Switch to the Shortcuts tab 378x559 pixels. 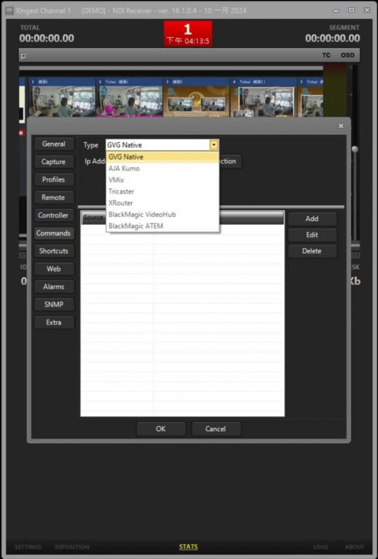pos(54,251)
